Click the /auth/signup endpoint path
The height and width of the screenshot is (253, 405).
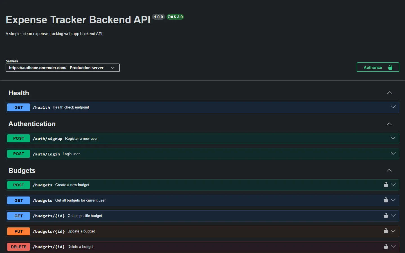(48, 139)
